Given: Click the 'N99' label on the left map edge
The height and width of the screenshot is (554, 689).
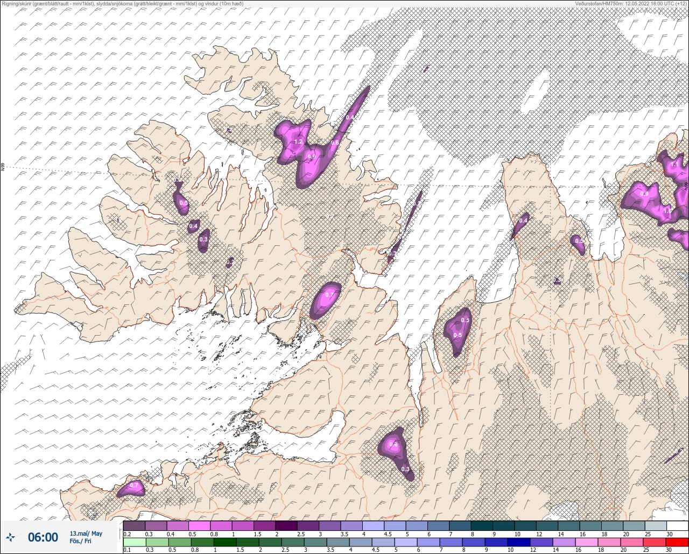Looking at the screenshot, I should click(3, 167).
